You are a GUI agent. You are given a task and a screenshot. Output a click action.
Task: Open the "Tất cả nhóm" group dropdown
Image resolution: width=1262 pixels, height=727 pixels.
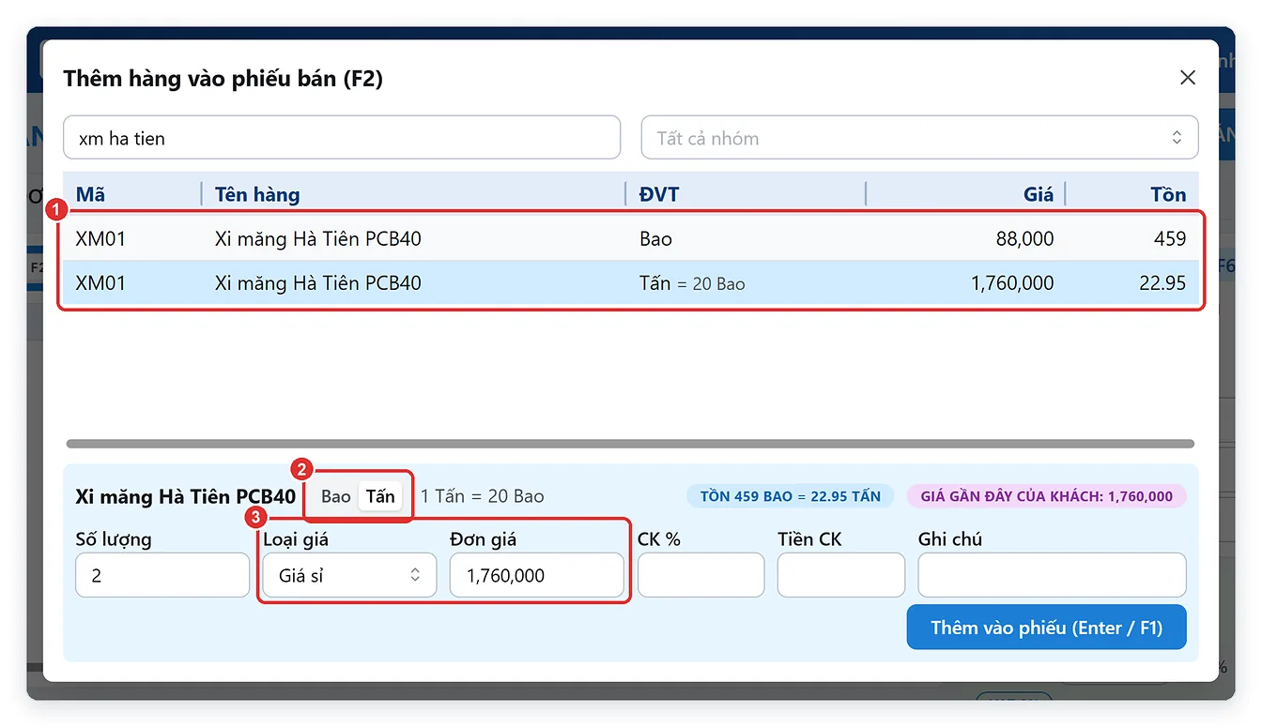919,138
